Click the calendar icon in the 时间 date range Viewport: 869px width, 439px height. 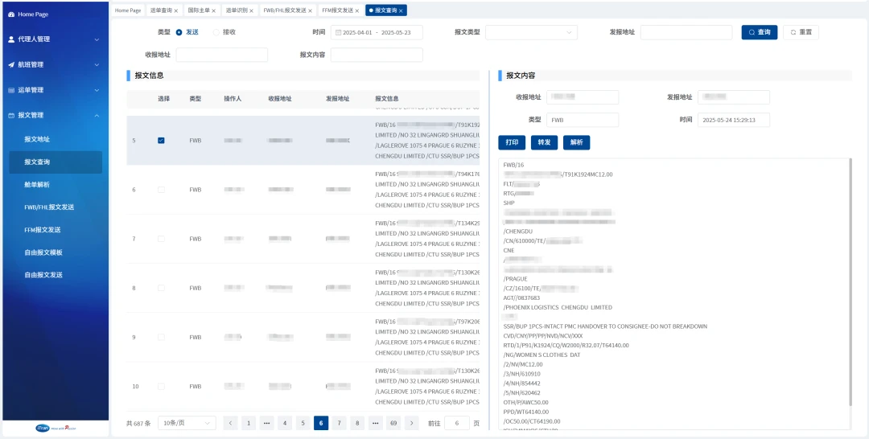(338, 33)
